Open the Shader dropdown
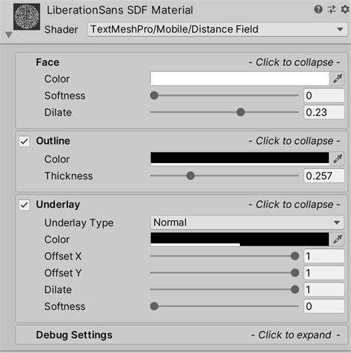351x353 pixels. click(x=218, y=30)
